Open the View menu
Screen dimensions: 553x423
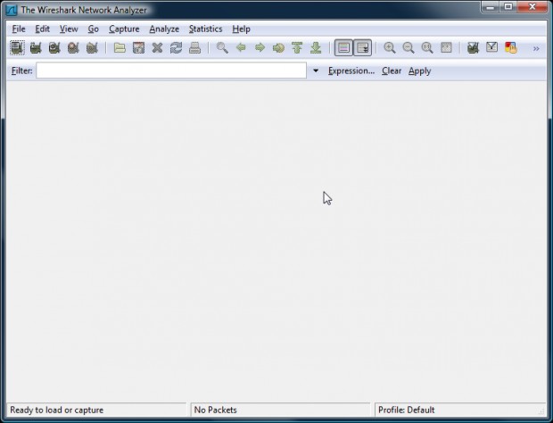69,29
